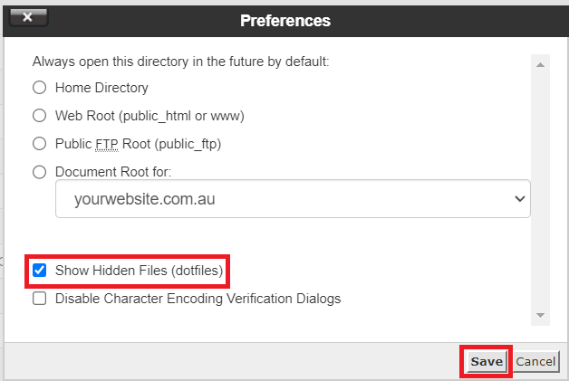Select the Home Directory radio button

40,89
